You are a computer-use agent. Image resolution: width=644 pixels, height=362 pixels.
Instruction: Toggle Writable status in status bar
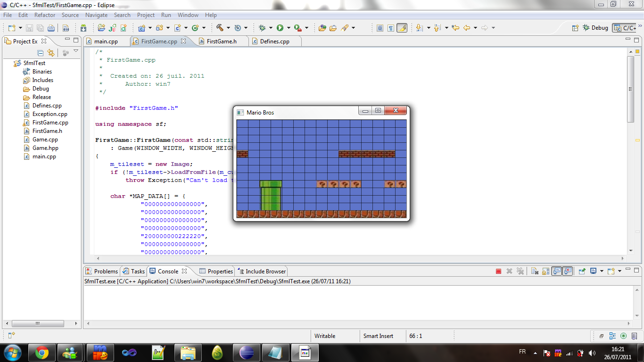point(325,336)
